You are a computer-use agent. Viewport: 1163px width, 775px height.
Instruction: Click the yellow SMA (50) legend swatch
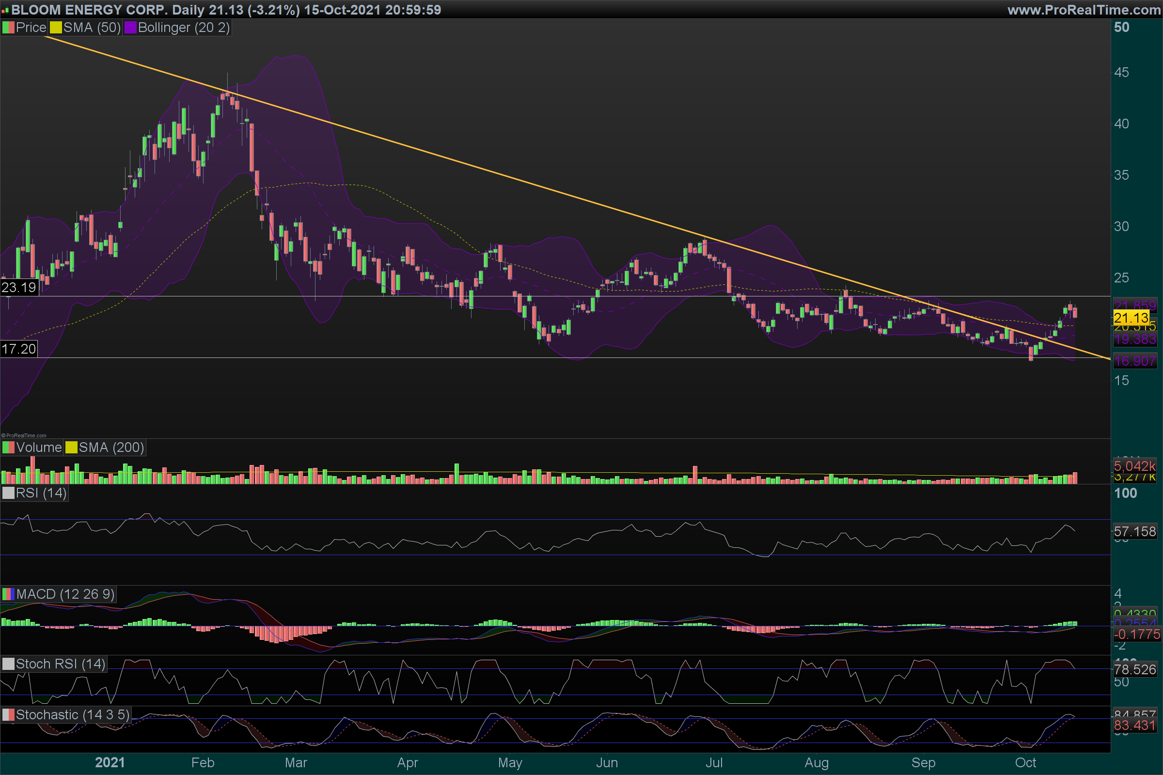55,28
